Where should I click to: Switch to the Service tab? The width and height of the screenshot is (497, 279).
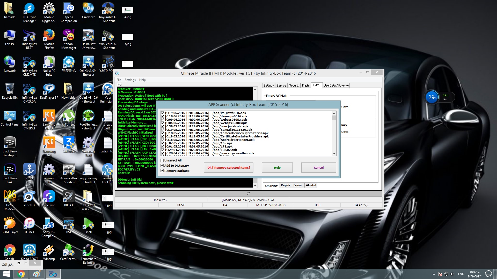tap(281, 86)
